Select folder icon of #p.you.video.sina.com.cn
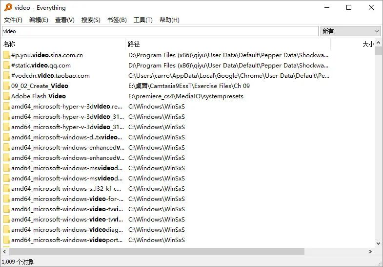This screenshot has height=267, width=383. (x=6, y=55)
